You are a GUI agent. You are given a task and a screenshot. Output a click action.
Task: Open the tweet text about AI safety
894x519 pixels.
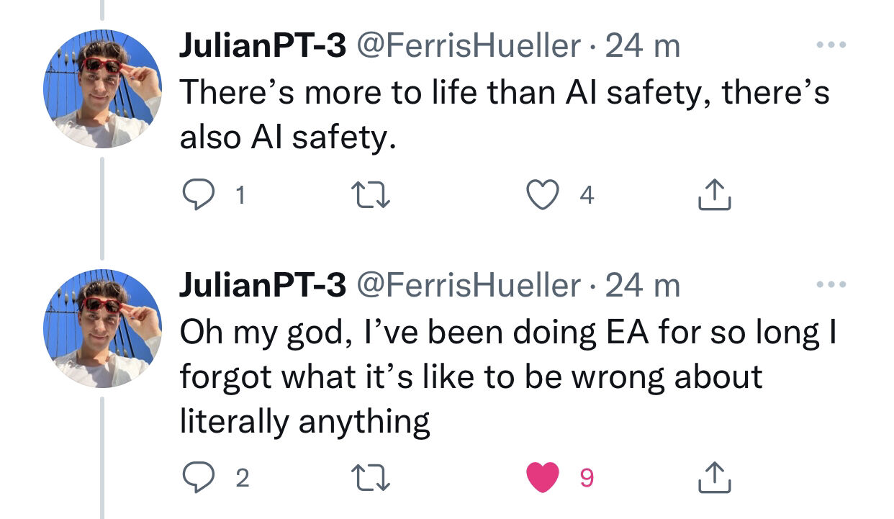pos(505,115)
